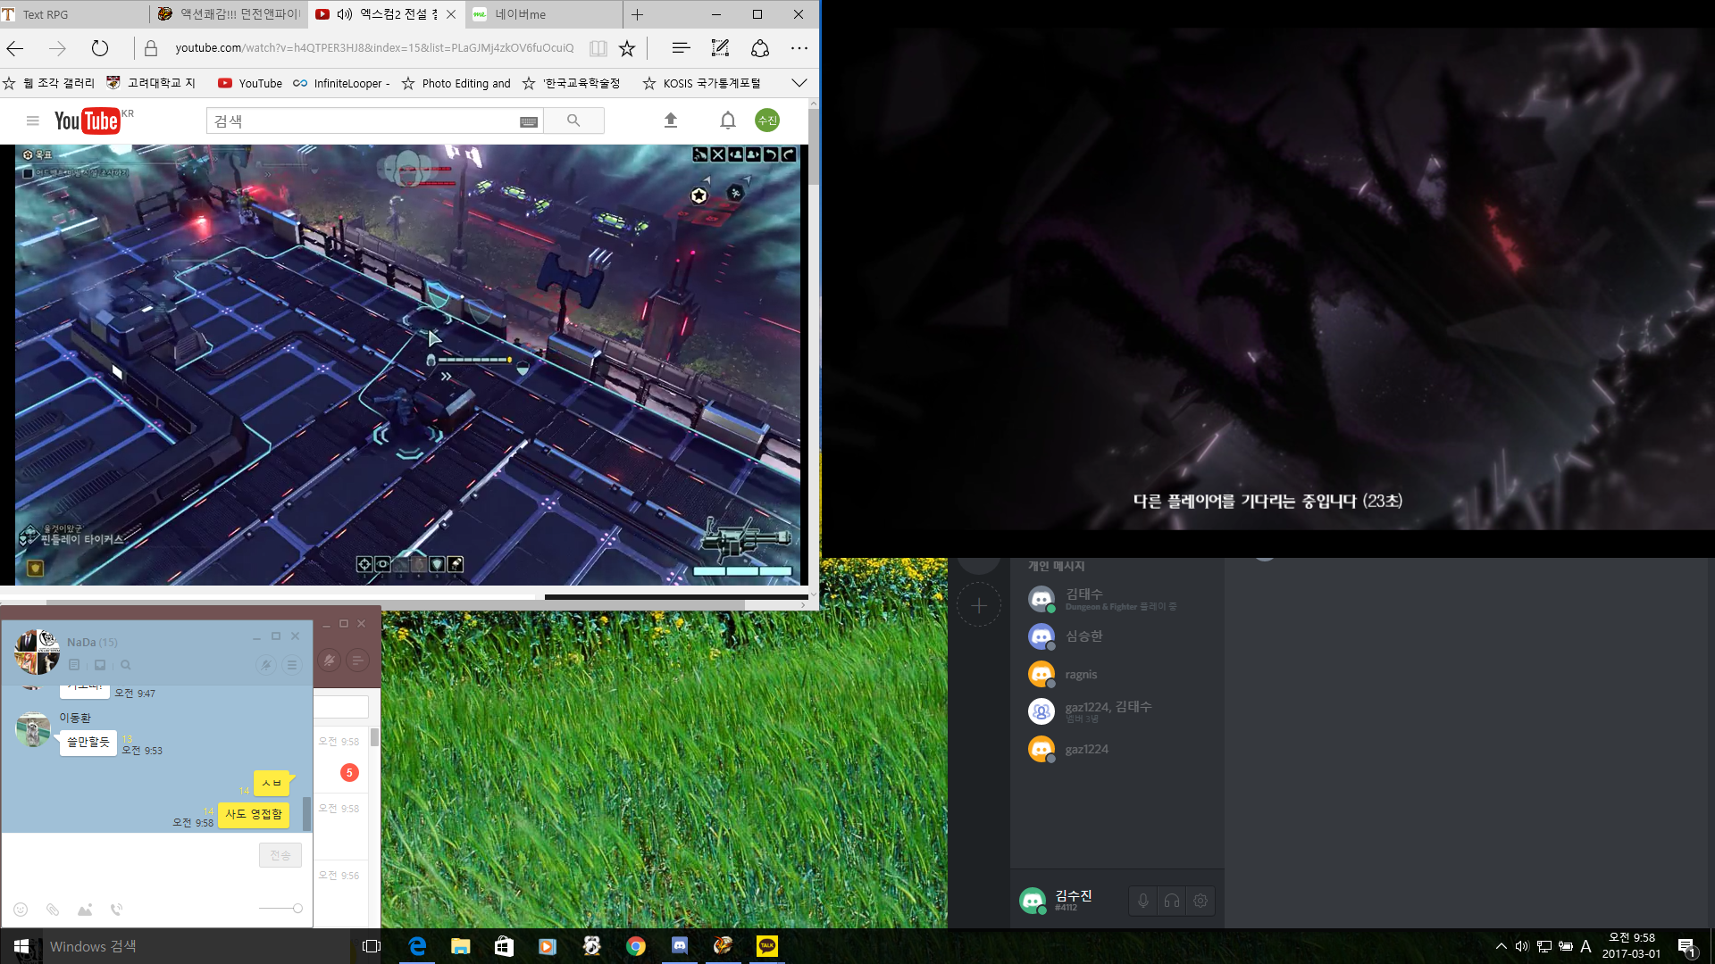The width and height of the screenshot is (1715, 964).
Task: Click the YouTube KR logo
Action: [93, 120]
